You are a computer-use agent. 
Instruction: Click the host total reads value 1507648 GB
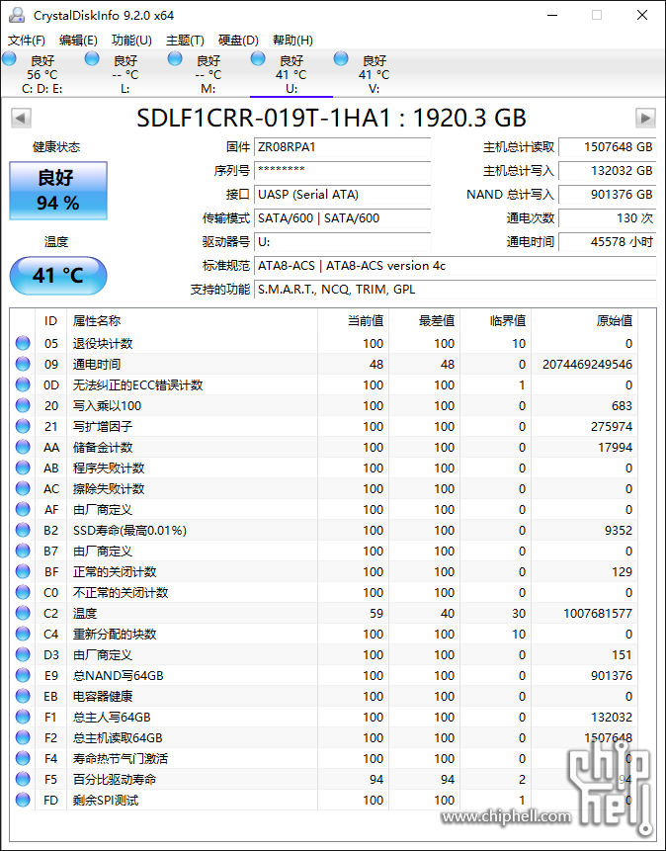608,147
